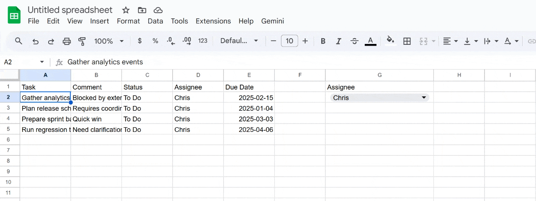The image size is (536, 201).
Task: Toggle strikethrough formatting
Action: click(x=354, y=41)
